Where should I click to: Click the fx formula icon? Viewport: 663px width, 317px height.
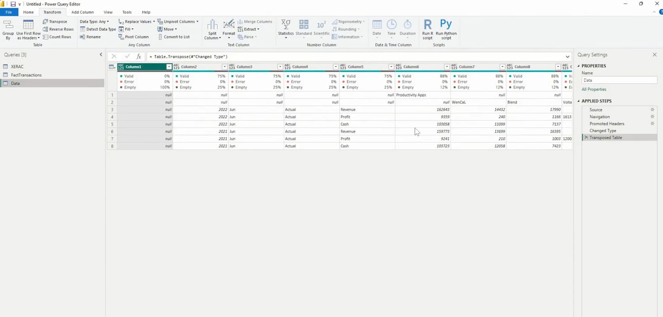click(x=139, y=57)
